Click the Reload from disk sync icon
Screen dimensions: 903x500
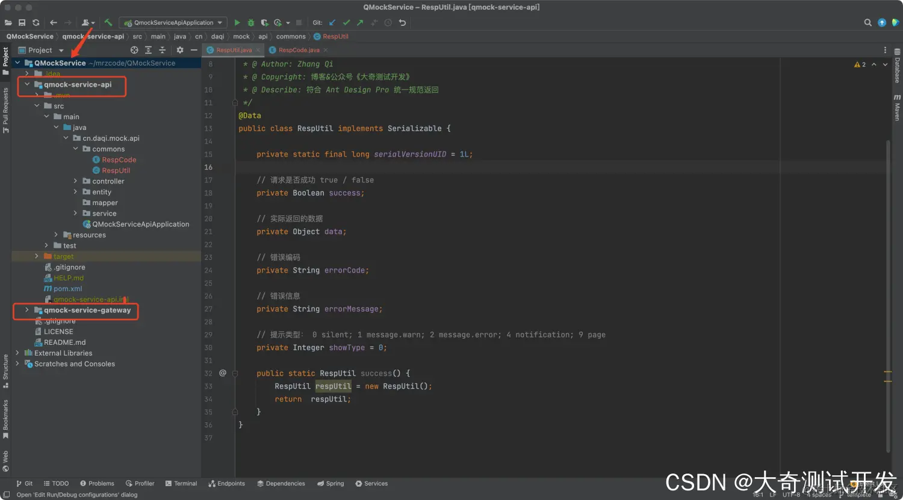(x=36, y=23)
